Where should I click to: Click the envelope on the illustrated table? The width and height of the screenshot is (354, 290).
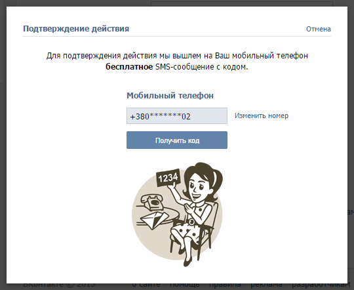click(x=153, y=220)
